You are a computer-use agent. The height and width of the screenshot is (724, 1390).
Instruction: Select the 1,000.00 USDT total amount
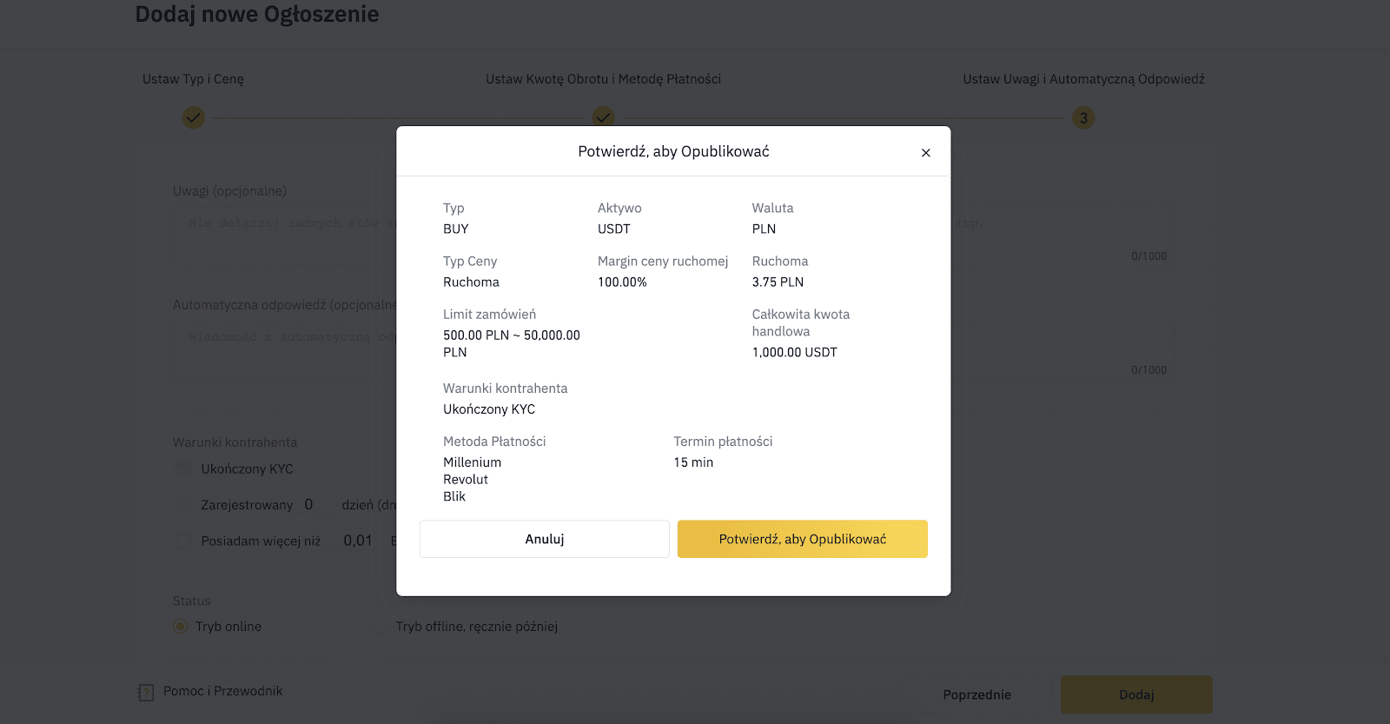coord(795,352)
